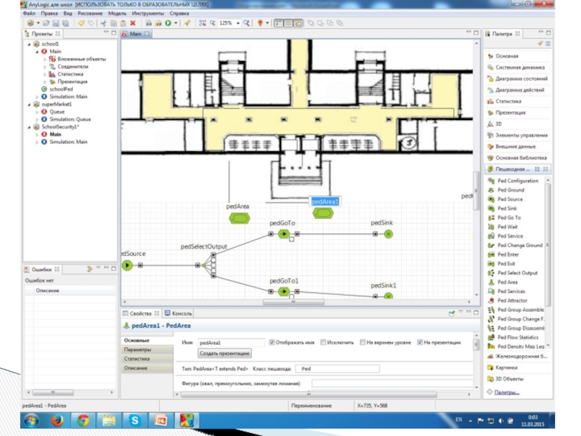The height and width of the screenshot is (436, 581).
Task: Open the 'Файл' menu
Action: (29, 13)
